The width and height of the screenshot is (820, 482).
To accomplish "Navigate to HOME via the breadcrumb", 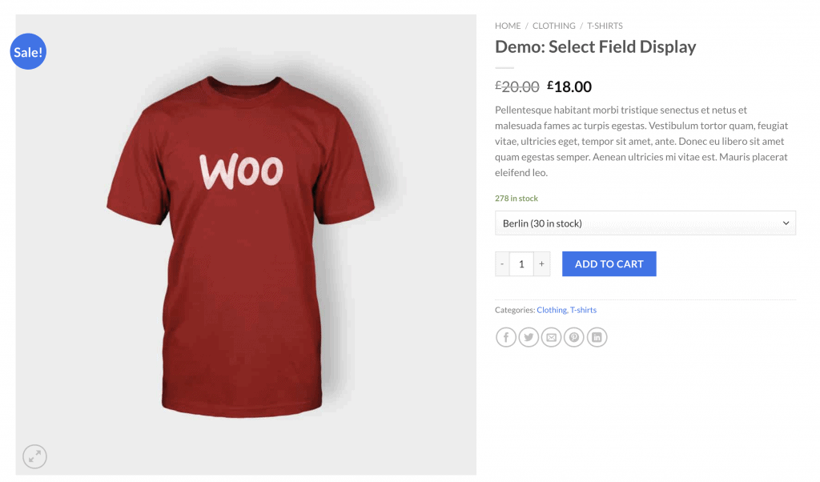I will 507,26.
